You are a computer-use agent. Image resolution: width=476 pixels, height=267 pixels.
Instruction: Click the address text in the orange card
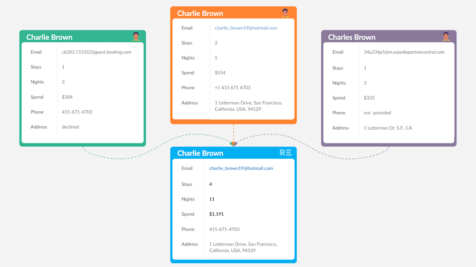point(248,106)
